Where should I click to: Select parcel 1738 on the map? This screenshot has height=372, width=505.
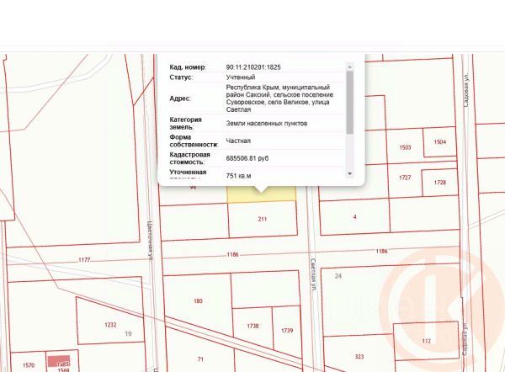tap(252, 326)
